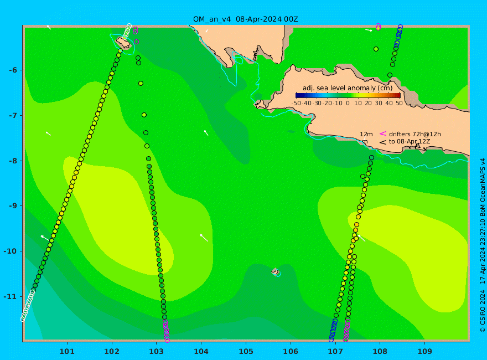Image resolution: width=487 pixels, height=360 pixels.
Task: Click the isolated altimeter circle near 102.7E, 7S
Action: click(144, 115)
